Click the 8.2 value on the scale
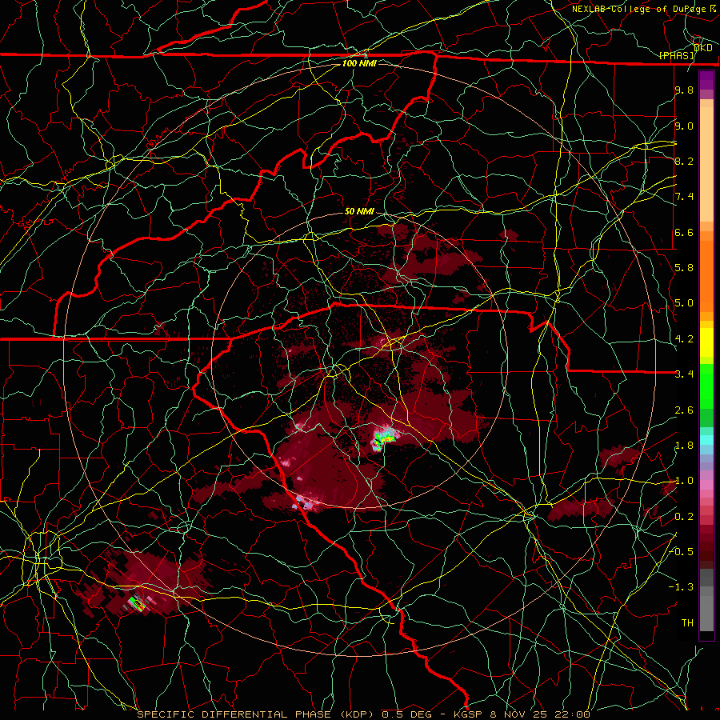Screen dimensions: 720x720 click(x=684, y=161)
